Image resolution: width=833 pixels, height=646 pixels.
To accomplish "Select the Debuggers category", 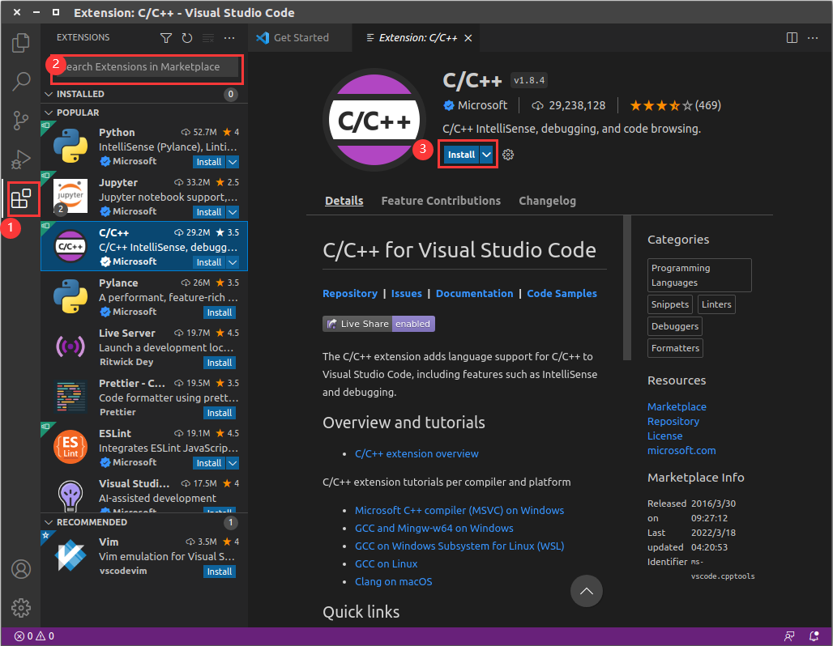I will (x=675, y=326).
